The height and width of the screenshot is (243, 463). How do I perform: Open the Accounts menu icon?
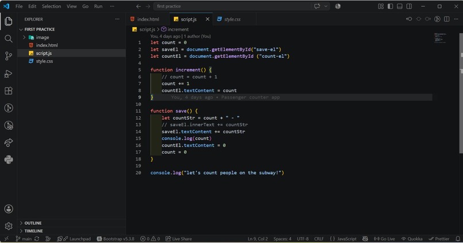coord(9,209)
